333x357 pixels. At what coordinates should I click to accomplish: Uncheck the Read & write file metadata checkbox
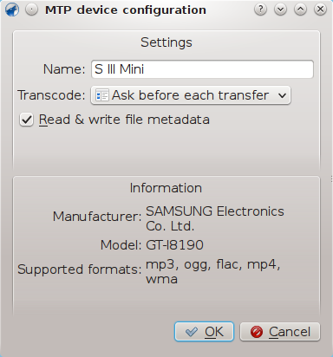point(27,120)
